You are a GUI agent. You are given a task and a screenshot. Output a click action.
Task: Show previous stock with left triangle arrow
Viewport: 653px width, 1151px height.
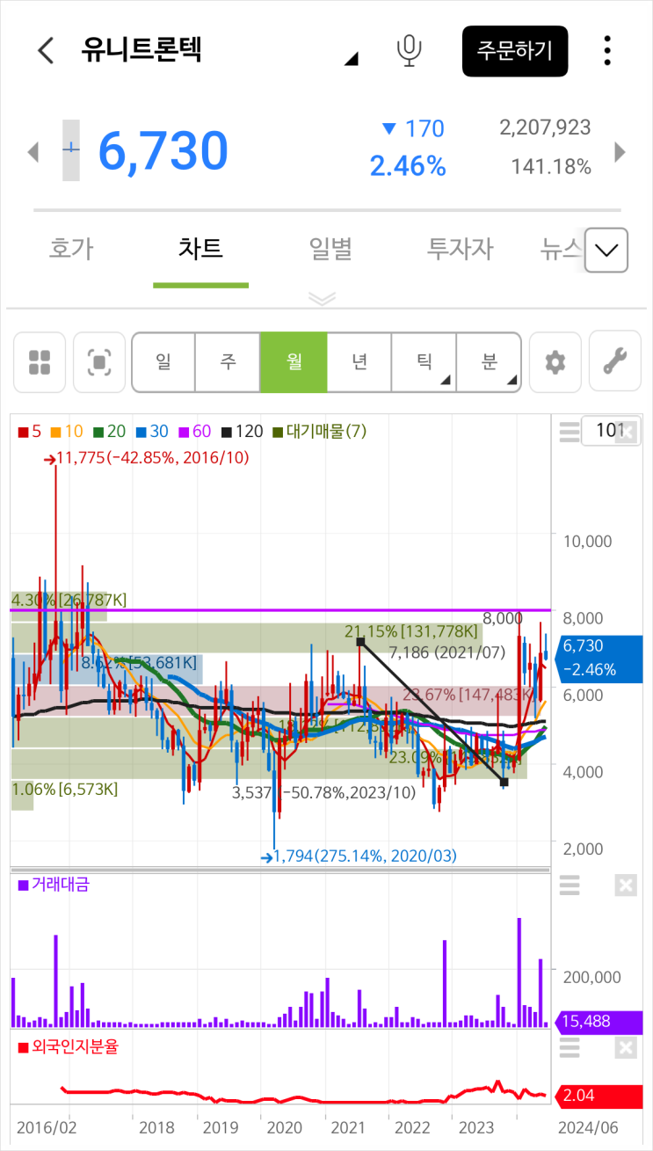33,152
